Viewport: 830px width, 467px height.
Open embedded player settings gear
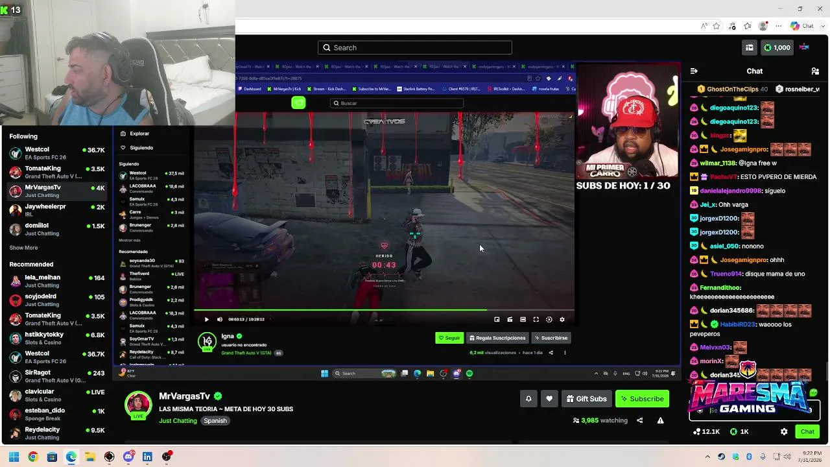coord(562,319)
